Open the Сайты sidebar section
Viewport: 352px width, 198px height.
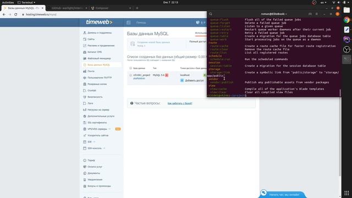click(91, 39)
